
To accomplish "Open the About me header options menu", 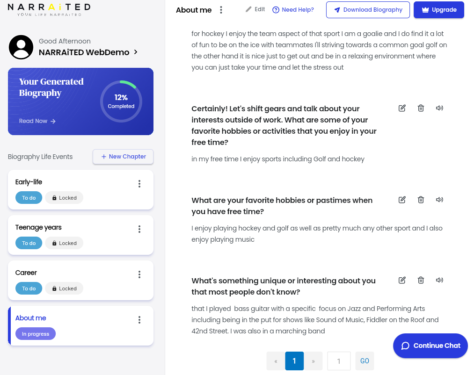I will (x=221, y=10).
